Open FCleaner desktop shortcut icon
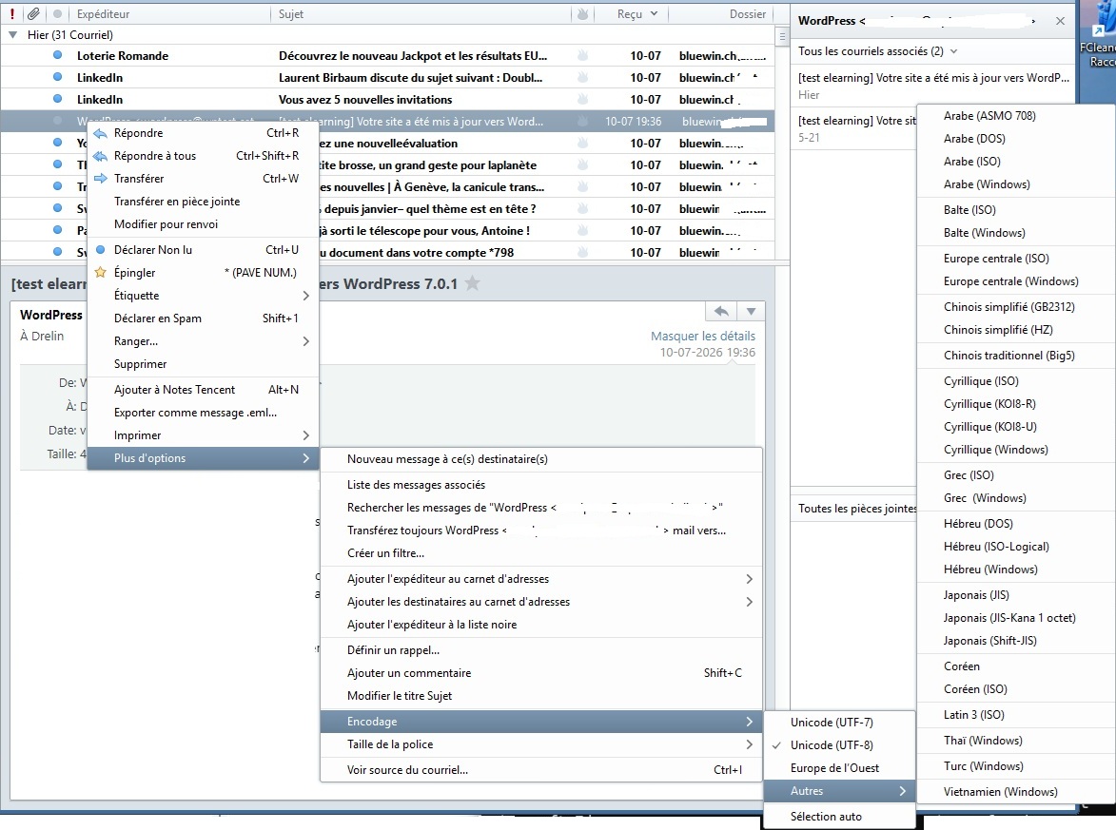 1099,35
